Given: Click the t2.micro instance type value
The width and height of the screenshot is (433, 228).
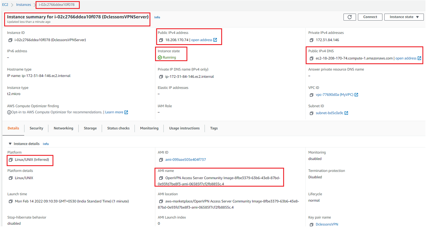Looking at the screenshot, I should 14,94.
